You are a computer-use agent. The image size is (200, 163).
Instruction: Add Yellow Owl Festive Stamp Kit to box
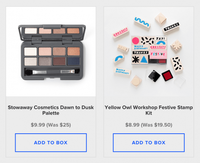click(149, 142)
